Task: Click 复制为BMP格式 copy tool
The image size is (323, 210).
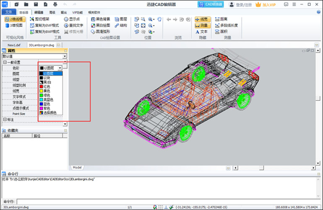Action: click(x=44, y=31)
